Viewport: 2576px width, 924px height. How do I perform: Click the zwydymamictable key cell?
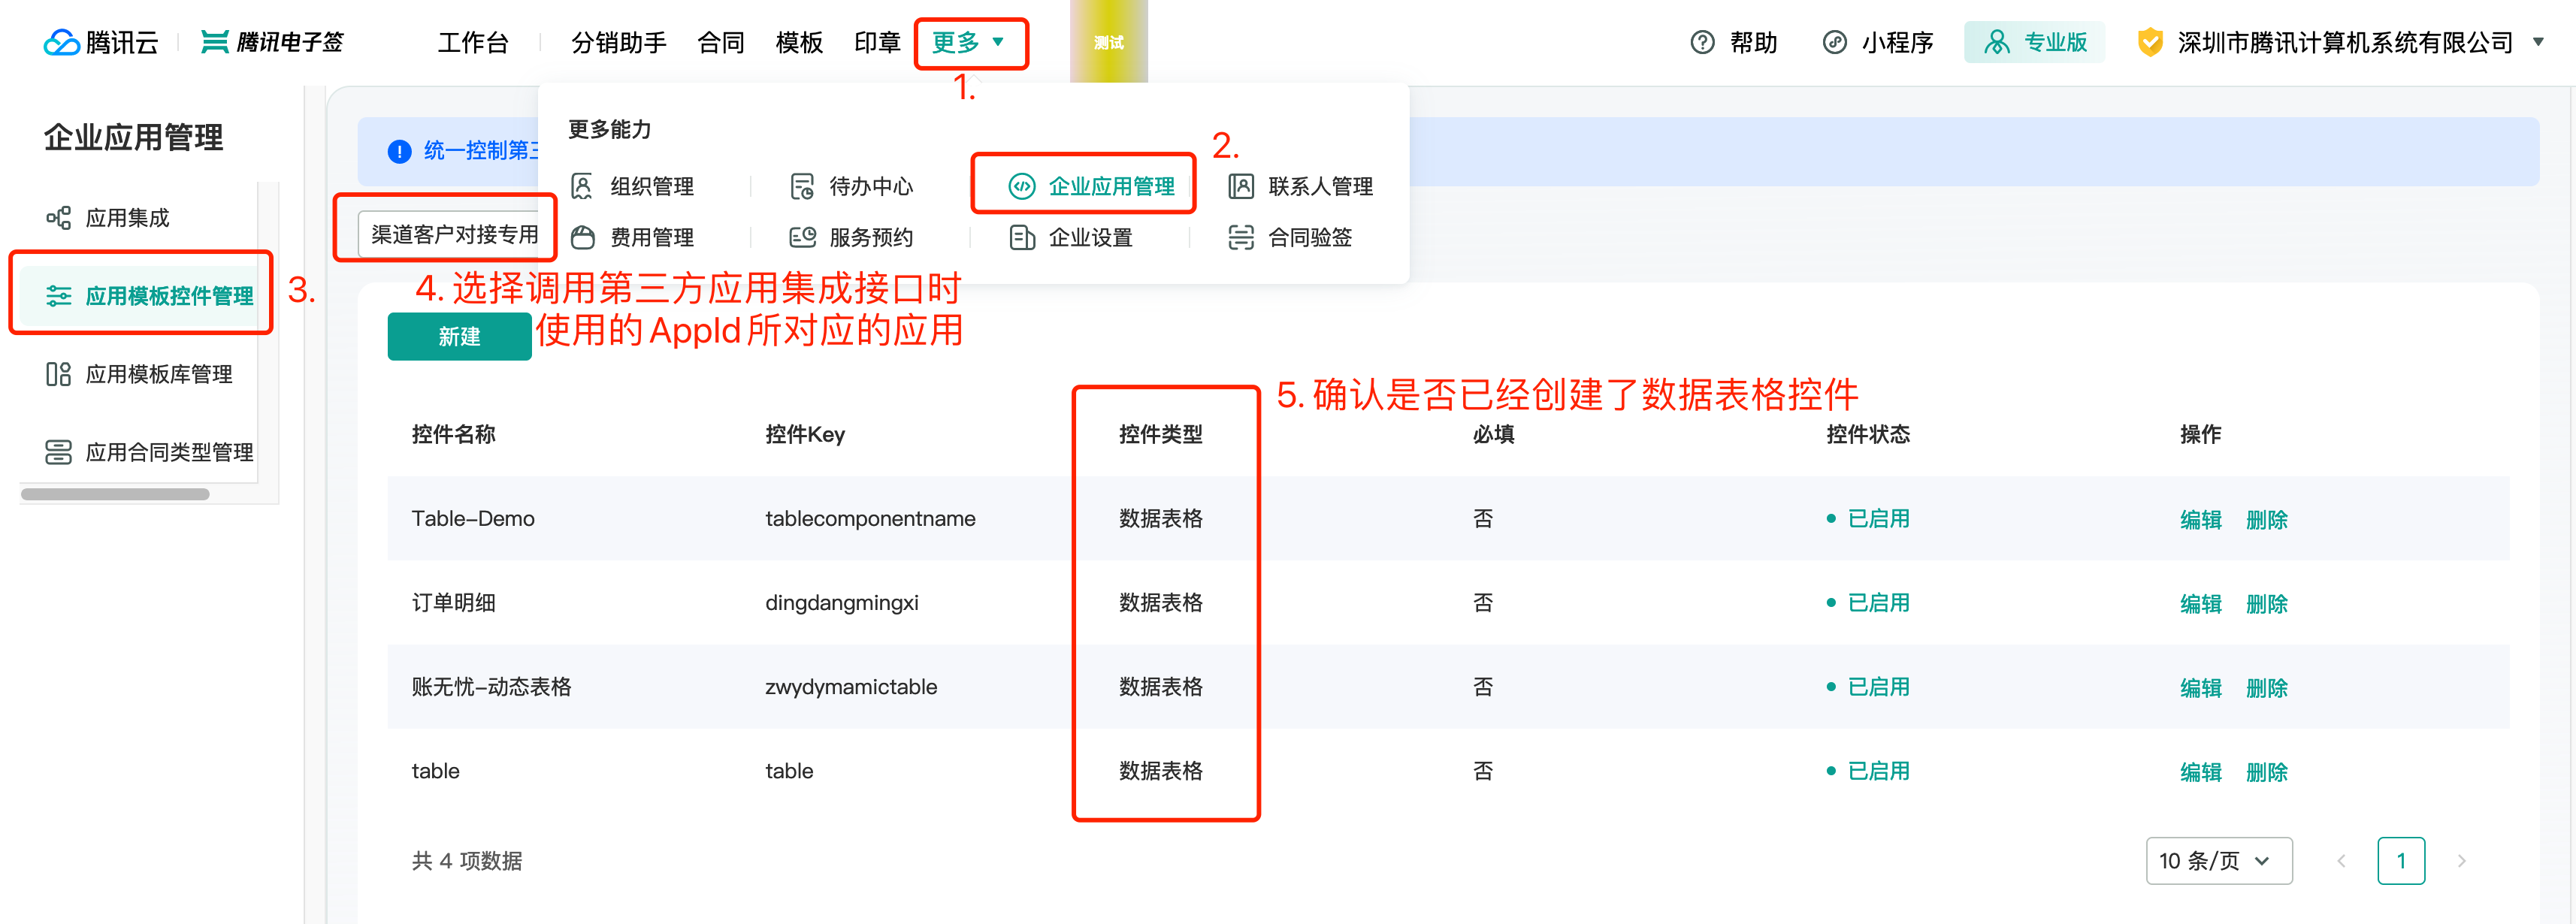(x=851, y=686)
